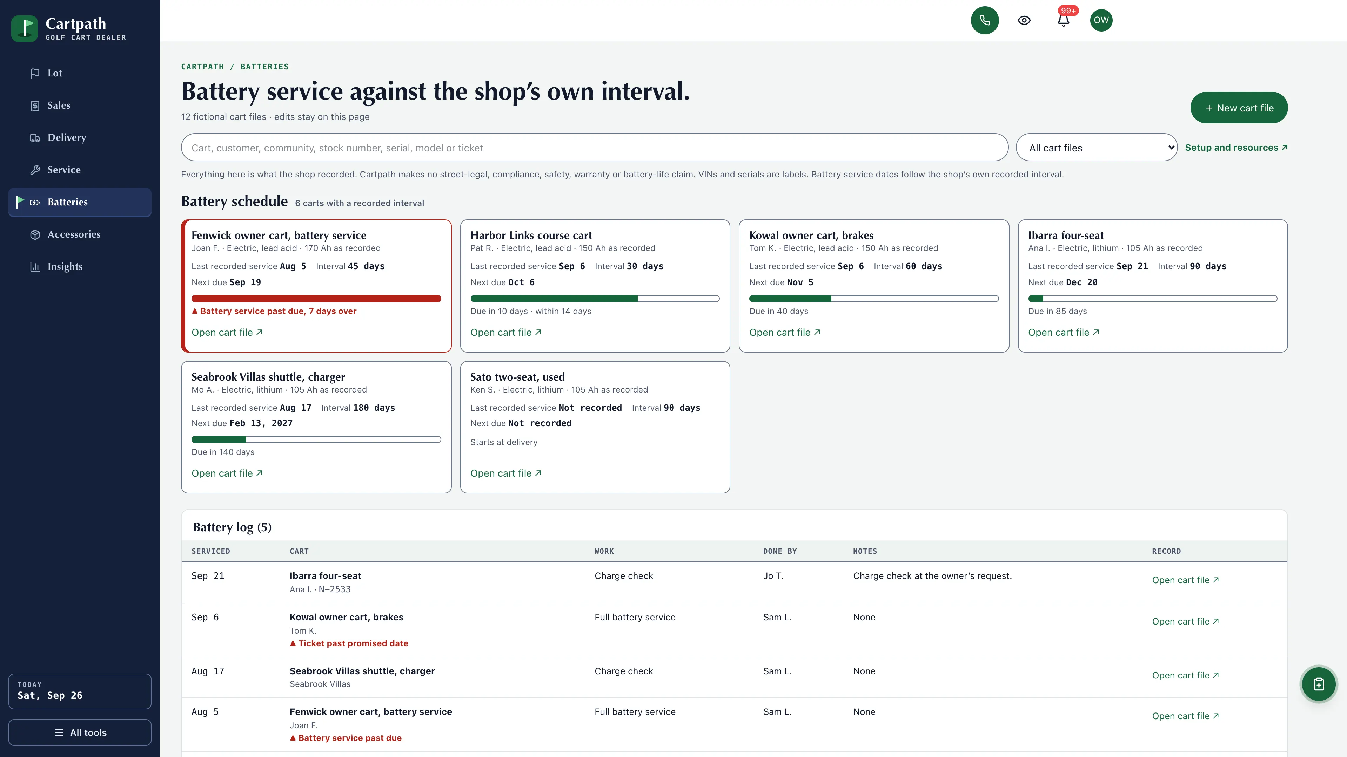Click the floating clipboard button at bottom right
This screenshot has height=757, width=1347.
click(x=1318, y=684)
